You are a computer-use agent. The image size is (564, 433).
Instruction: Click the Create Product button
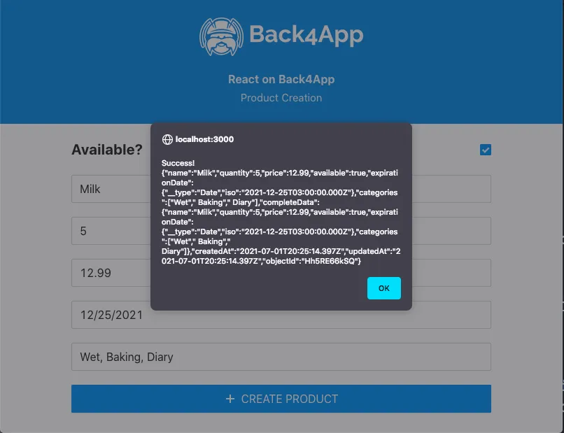[281, 399]
